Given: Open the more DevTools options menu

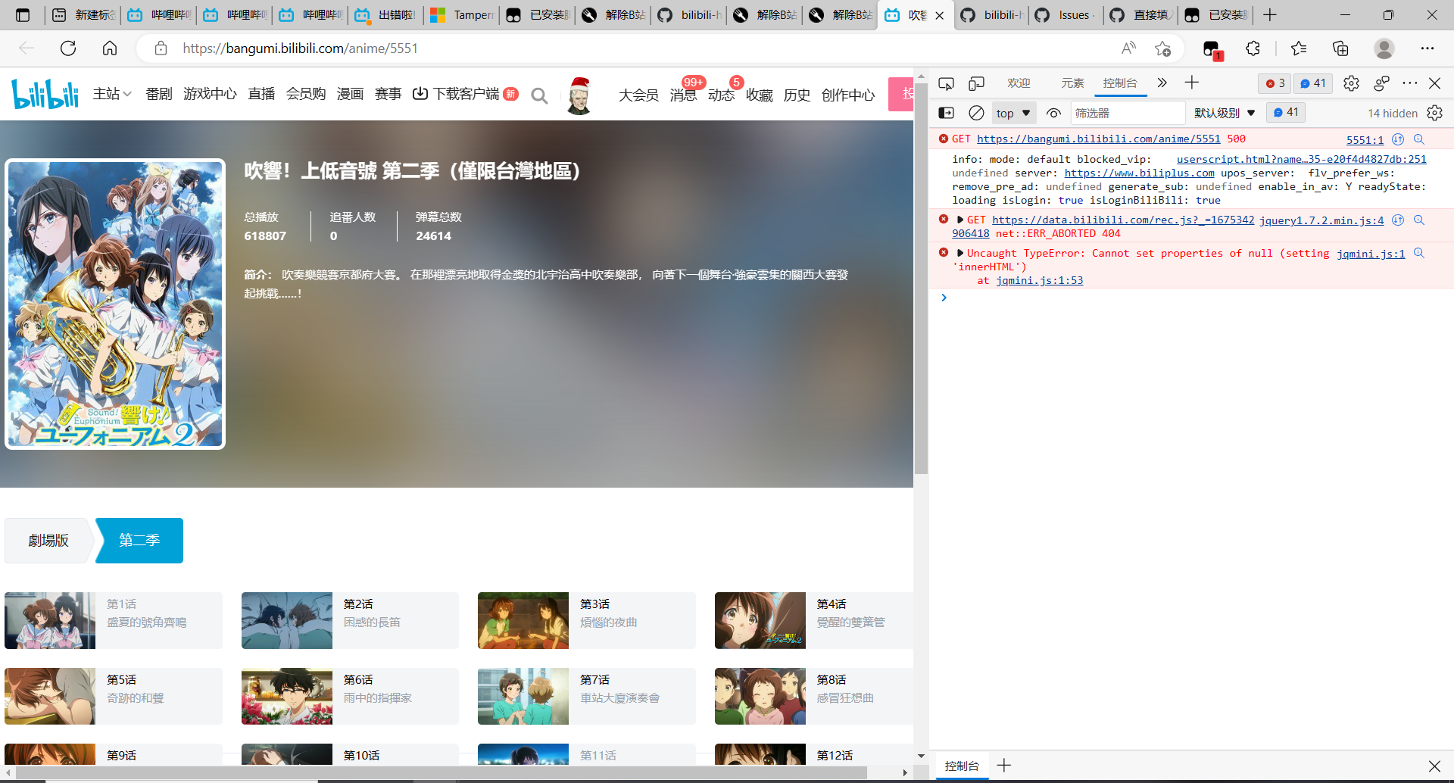Looking at the screenshot, I should 1410,83.
